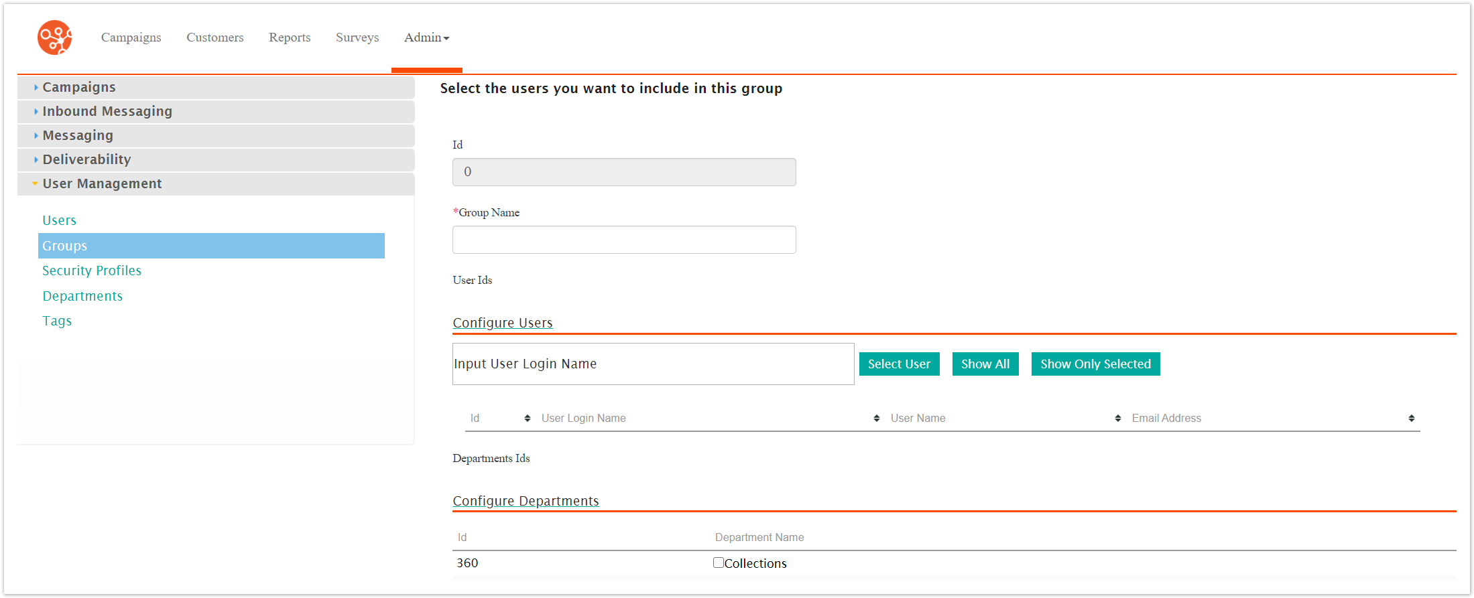
Task: Tick the Collections department checkbox
Action: tap(719, 563)
